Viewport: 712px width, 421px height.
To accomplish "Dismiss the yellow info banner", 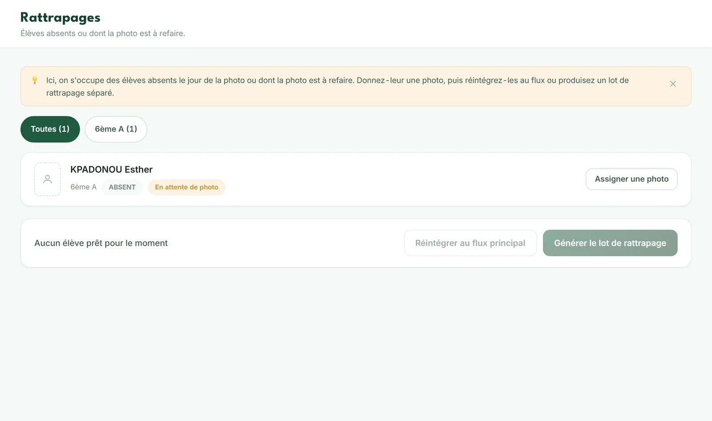I will point(673,84).
